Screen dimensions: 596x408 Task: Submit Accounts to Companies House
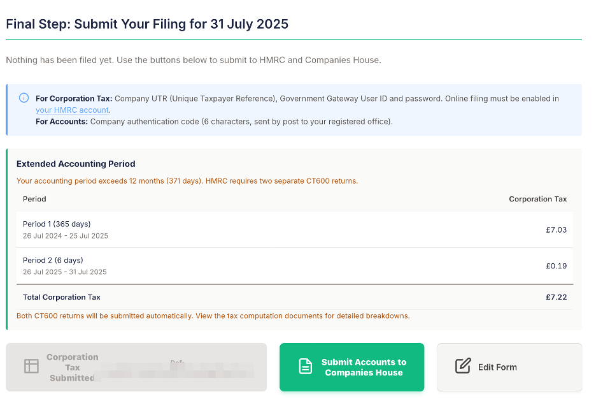(x=351, y=367)
